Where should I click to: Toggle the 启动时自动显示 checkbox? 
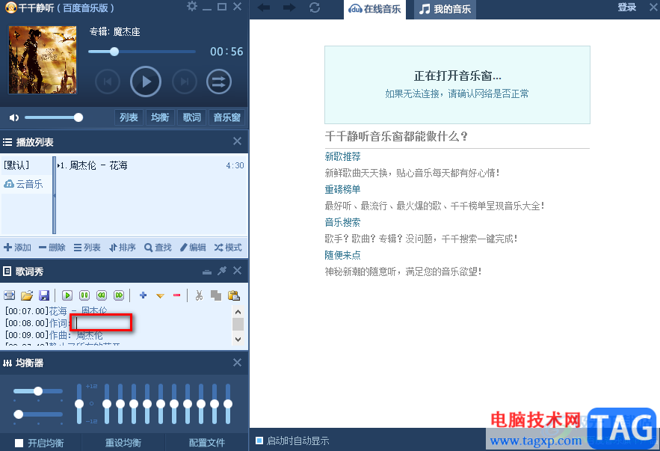point(259,441)
